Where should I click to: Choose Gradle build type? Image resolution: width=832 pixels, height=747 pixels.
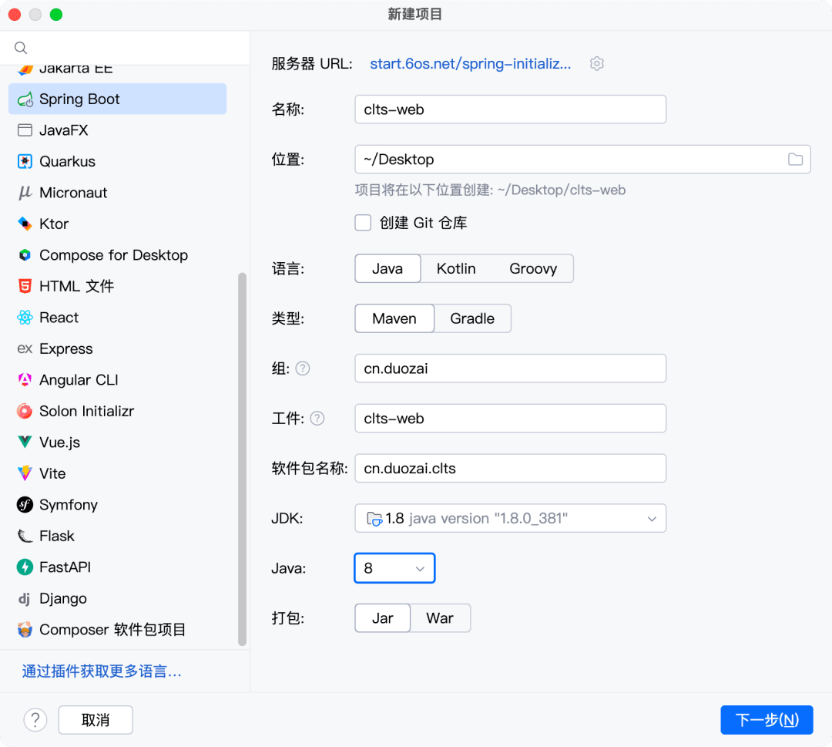point(472,318)
